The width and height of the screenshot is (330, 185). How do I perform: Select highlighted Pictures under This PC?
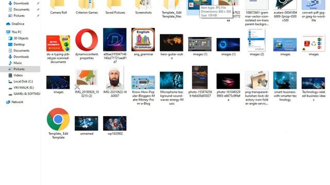coord(20,69)
